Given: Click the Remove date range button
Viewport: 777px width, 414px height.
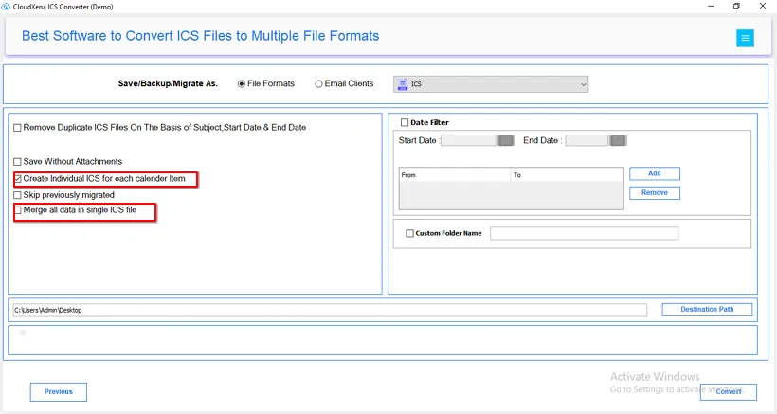Looking at the screenshot, I should point(655,192).
